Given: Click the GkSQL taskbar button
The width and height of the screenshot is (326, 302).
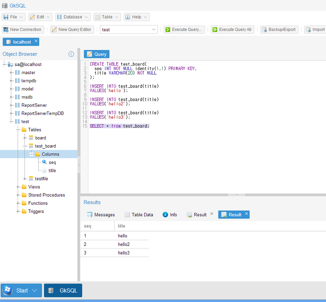Looking at the screenshot, I should [x=63, y=290].
